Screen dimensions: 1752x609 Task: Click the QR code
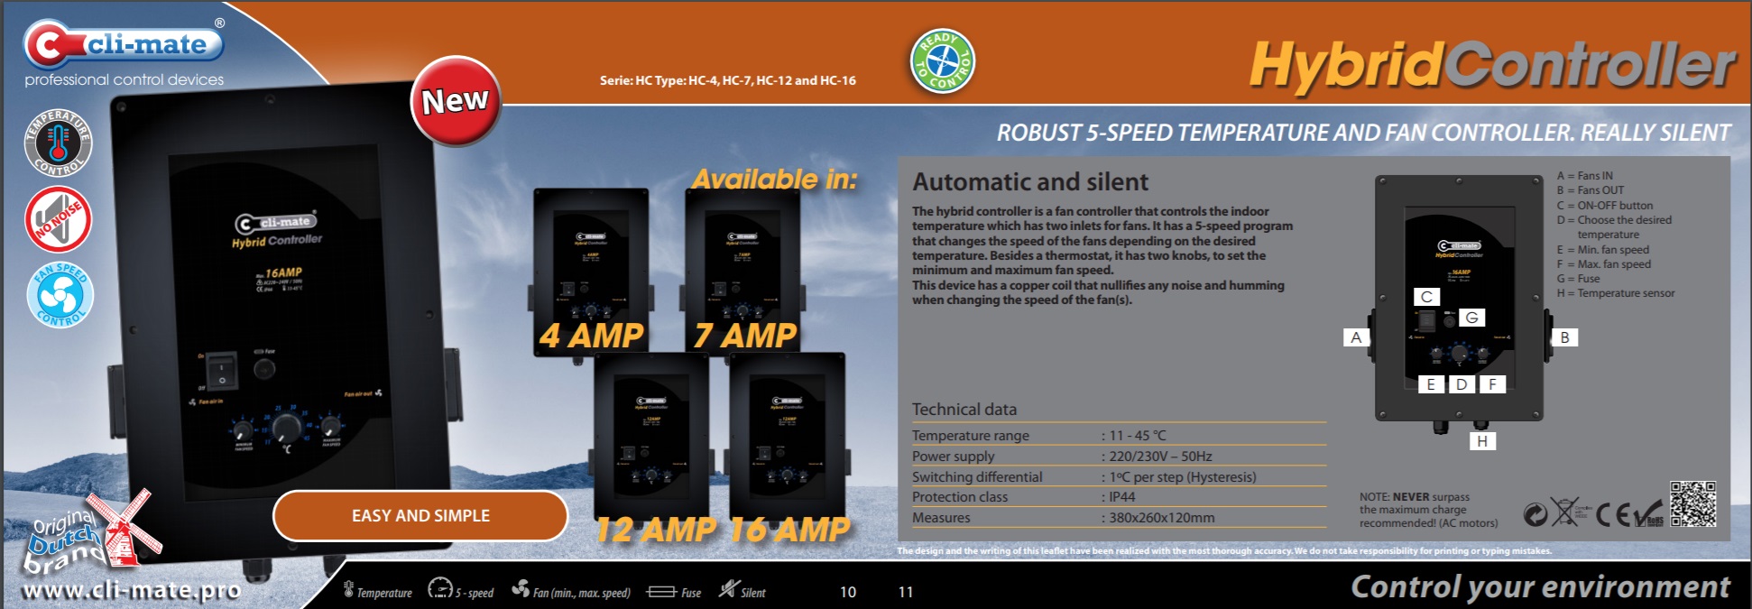point(1692,503)
